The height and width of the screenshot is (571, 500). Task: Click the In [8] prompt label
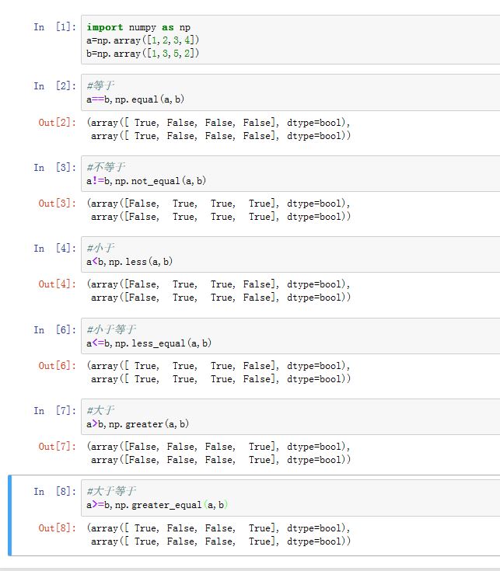tap(54, 492)
